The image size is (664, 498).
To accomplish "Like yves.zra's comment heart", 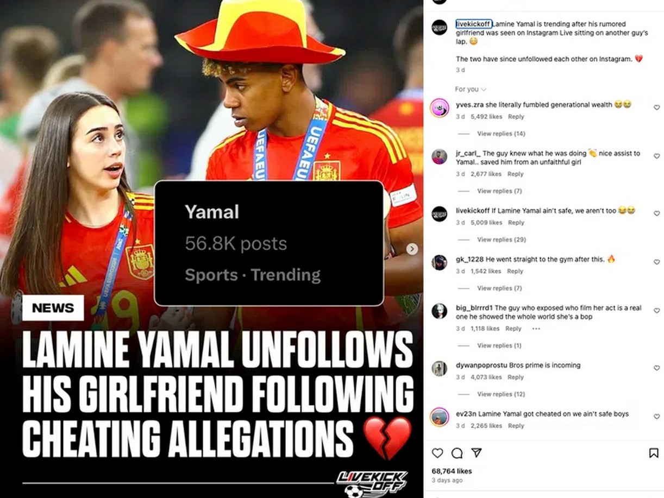I will pyautogui.click(x=656, y=108).
